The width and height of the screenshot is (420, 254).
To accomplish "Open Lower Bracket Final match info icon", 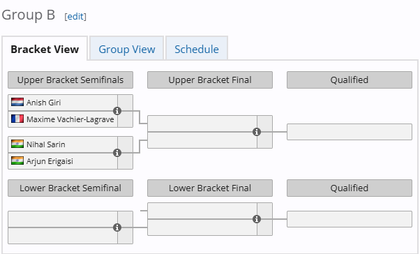I will [x=257, y=219].
